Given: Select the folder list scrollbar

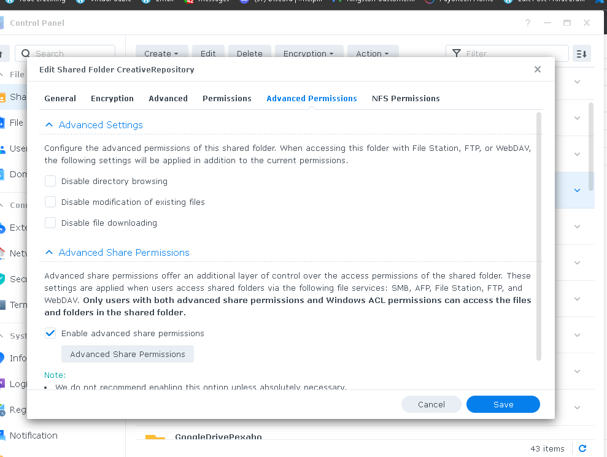Looking at the screenshot, I should coord(591,147).
